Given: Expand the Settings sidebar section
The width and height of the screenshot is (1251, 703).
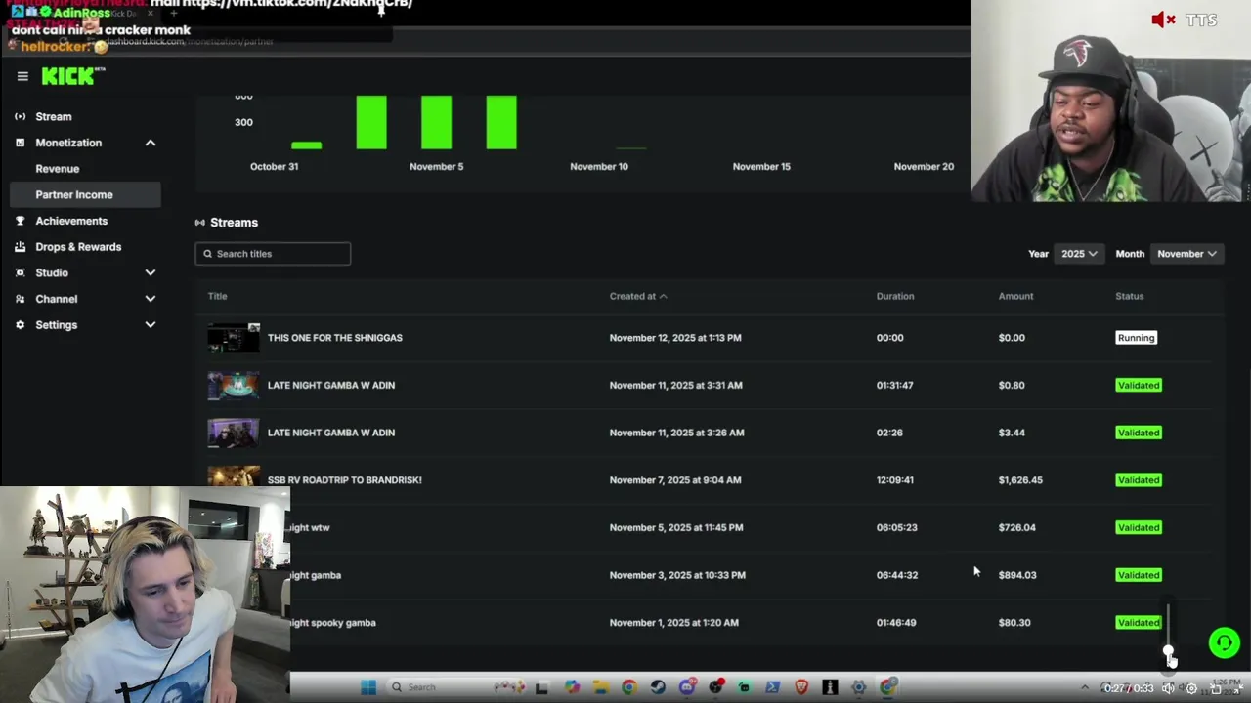Looking at the screenshot, I should coord(150,324).
